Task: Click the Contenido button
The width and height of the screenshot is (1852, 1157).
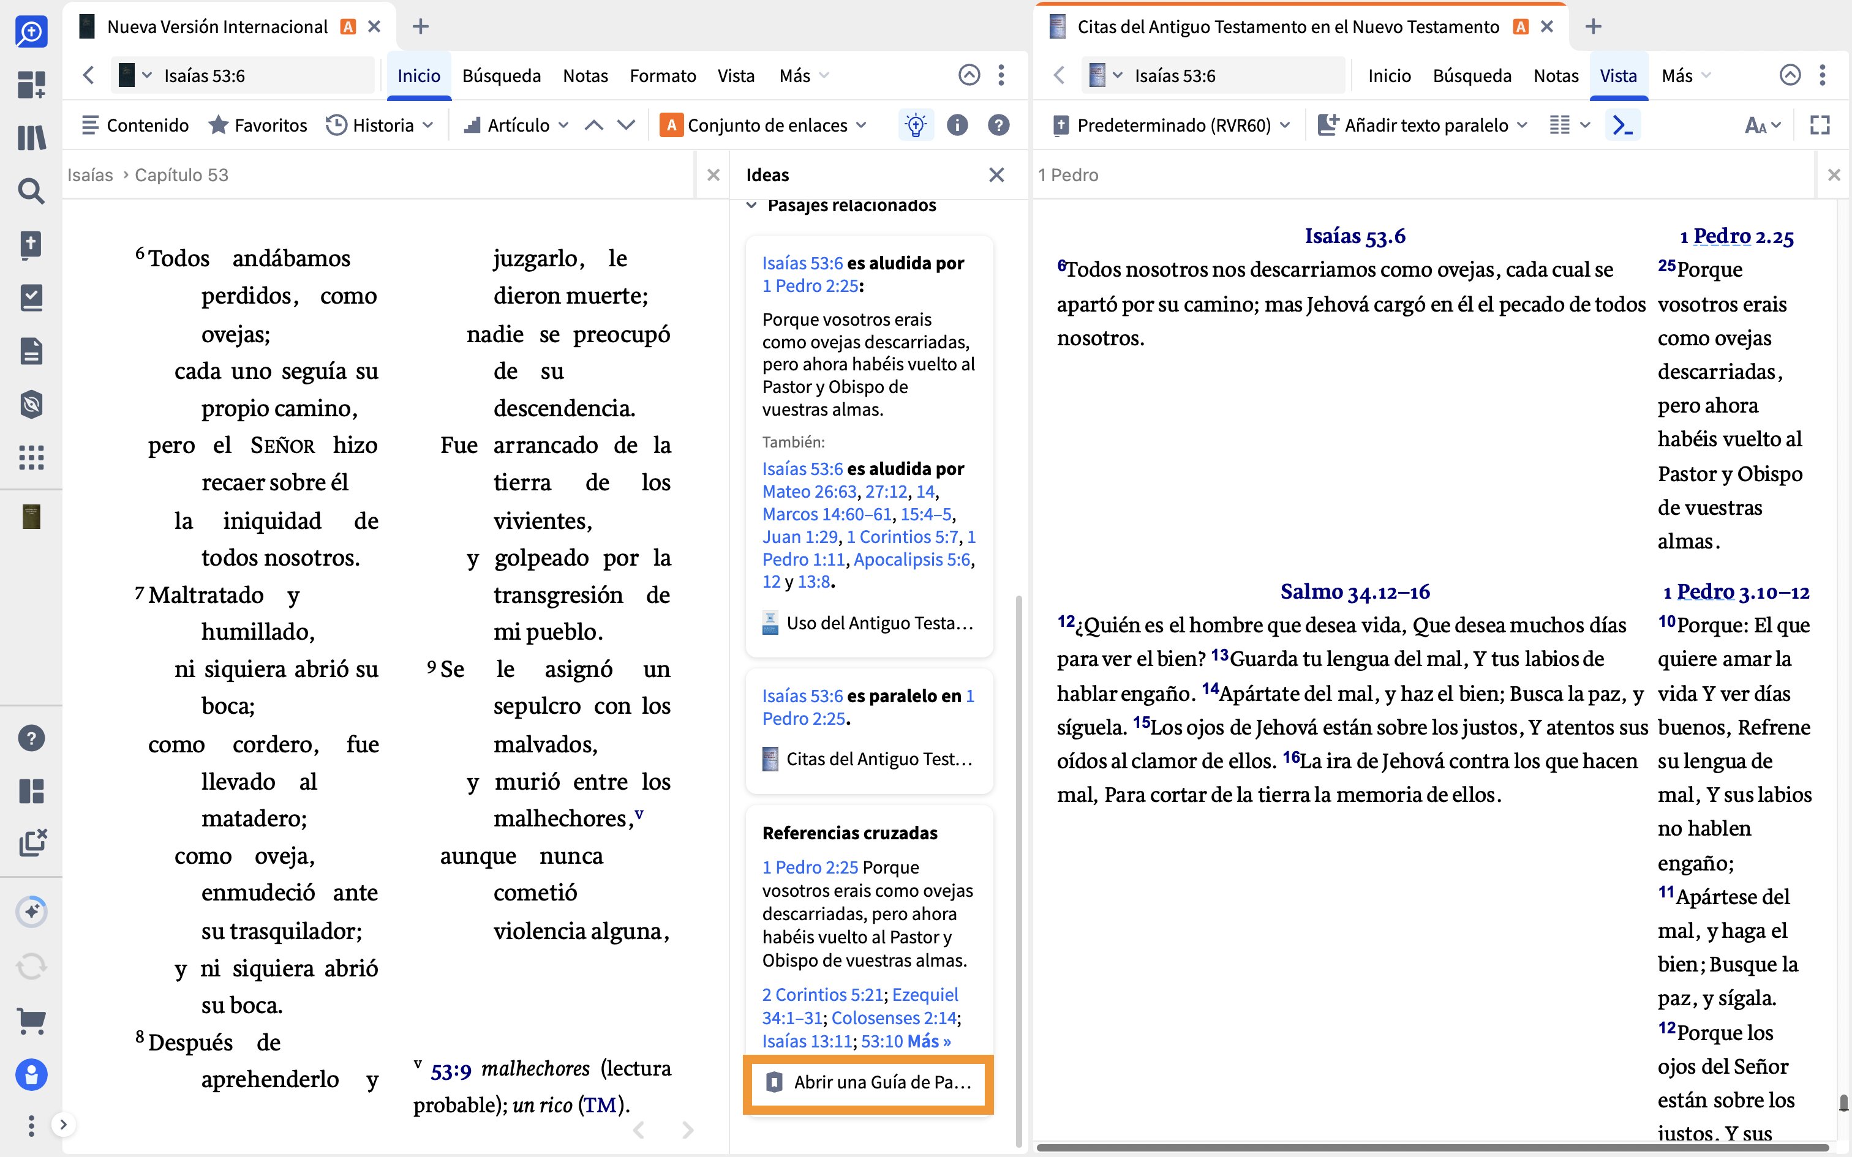Action: (135, 125)
